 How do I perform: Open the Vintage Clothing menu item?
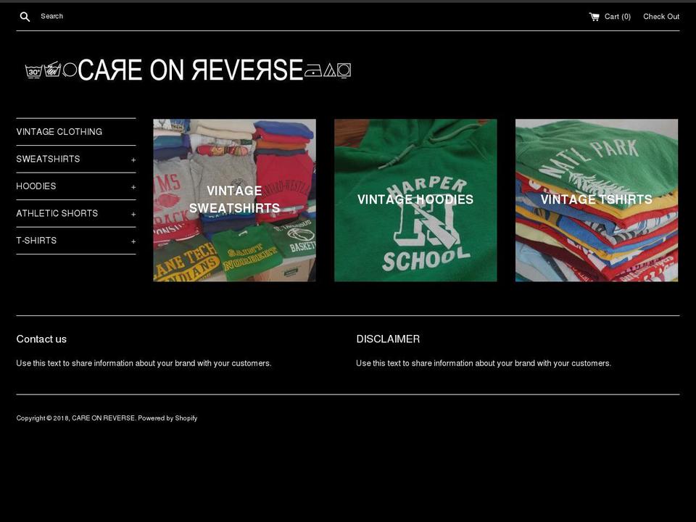59,132
